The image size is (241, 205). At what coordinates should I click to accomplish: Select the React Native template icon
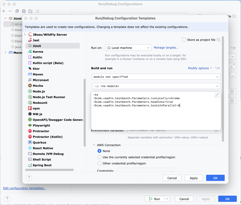30,148
